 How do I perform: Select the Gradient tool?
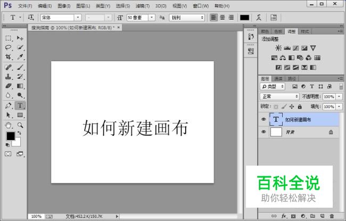tap(20, 86)
